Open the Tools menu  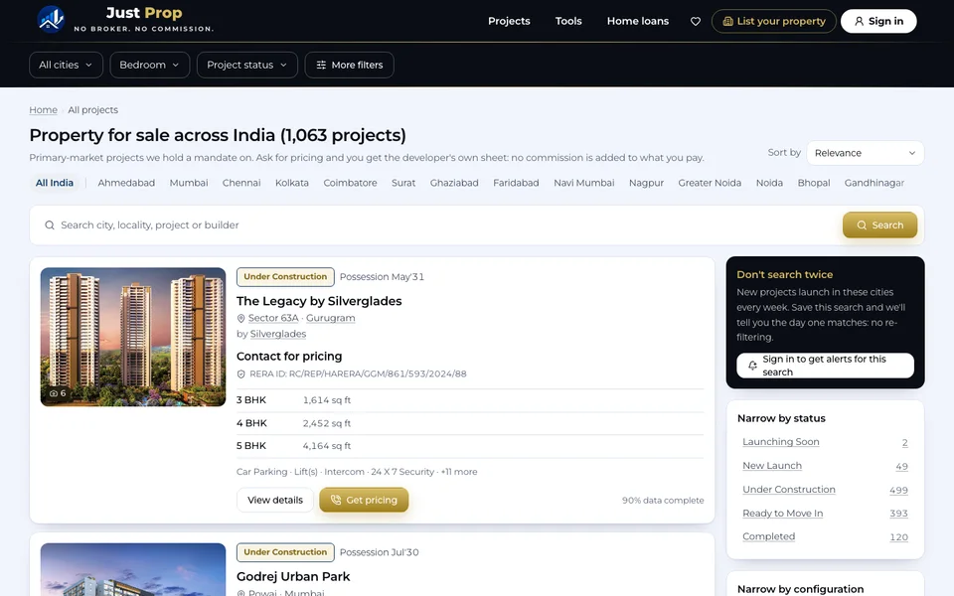point(568,21)
